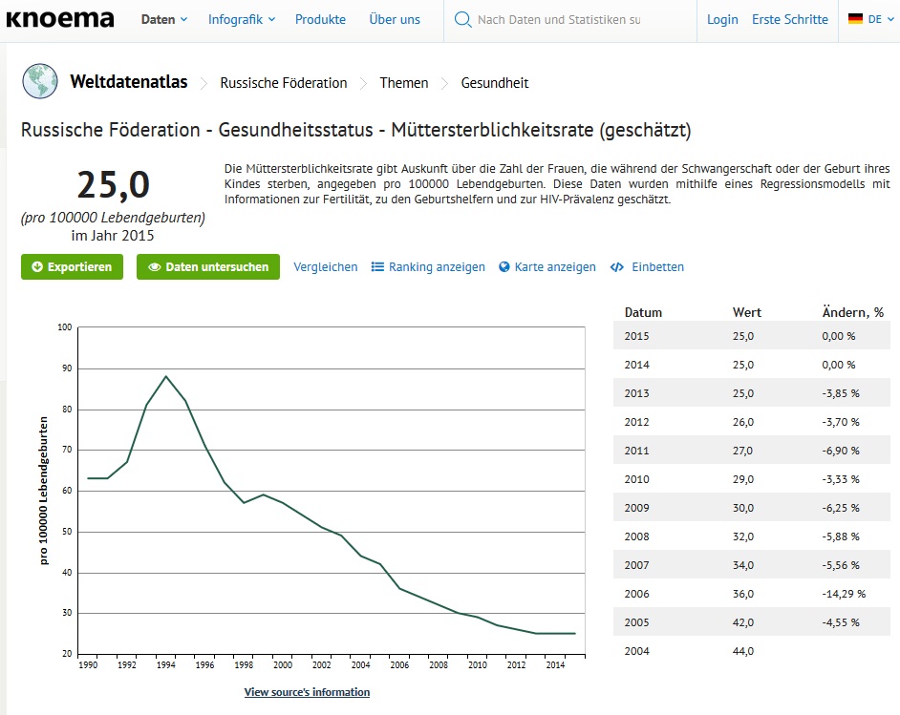
Task: Click the Wert column header
Action: pos(747,312)
